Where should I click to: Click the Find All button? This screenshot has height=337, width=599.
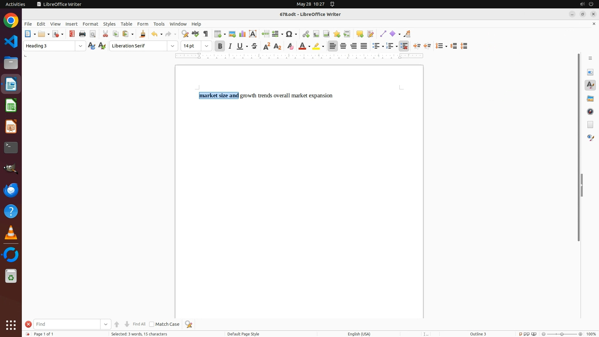139,324
